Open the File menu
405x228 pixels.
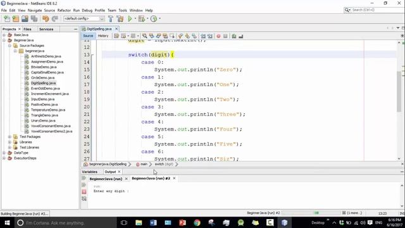[x=4, y=10]
